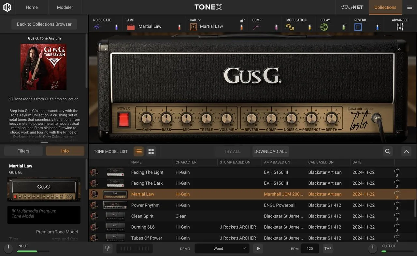Open the Noise Gate waveform icon
This screenshot has height=256, width=417.
[97, 27]
